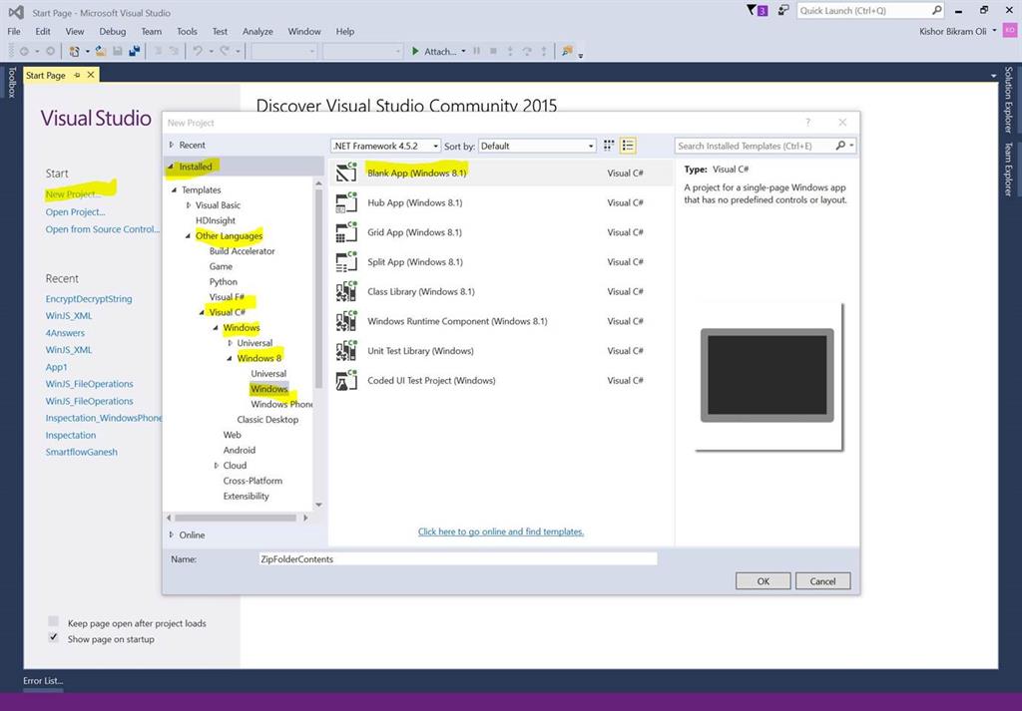Select the Classic Desktop tree item
The image size is (1022, 711).
(x=267, y=419)
